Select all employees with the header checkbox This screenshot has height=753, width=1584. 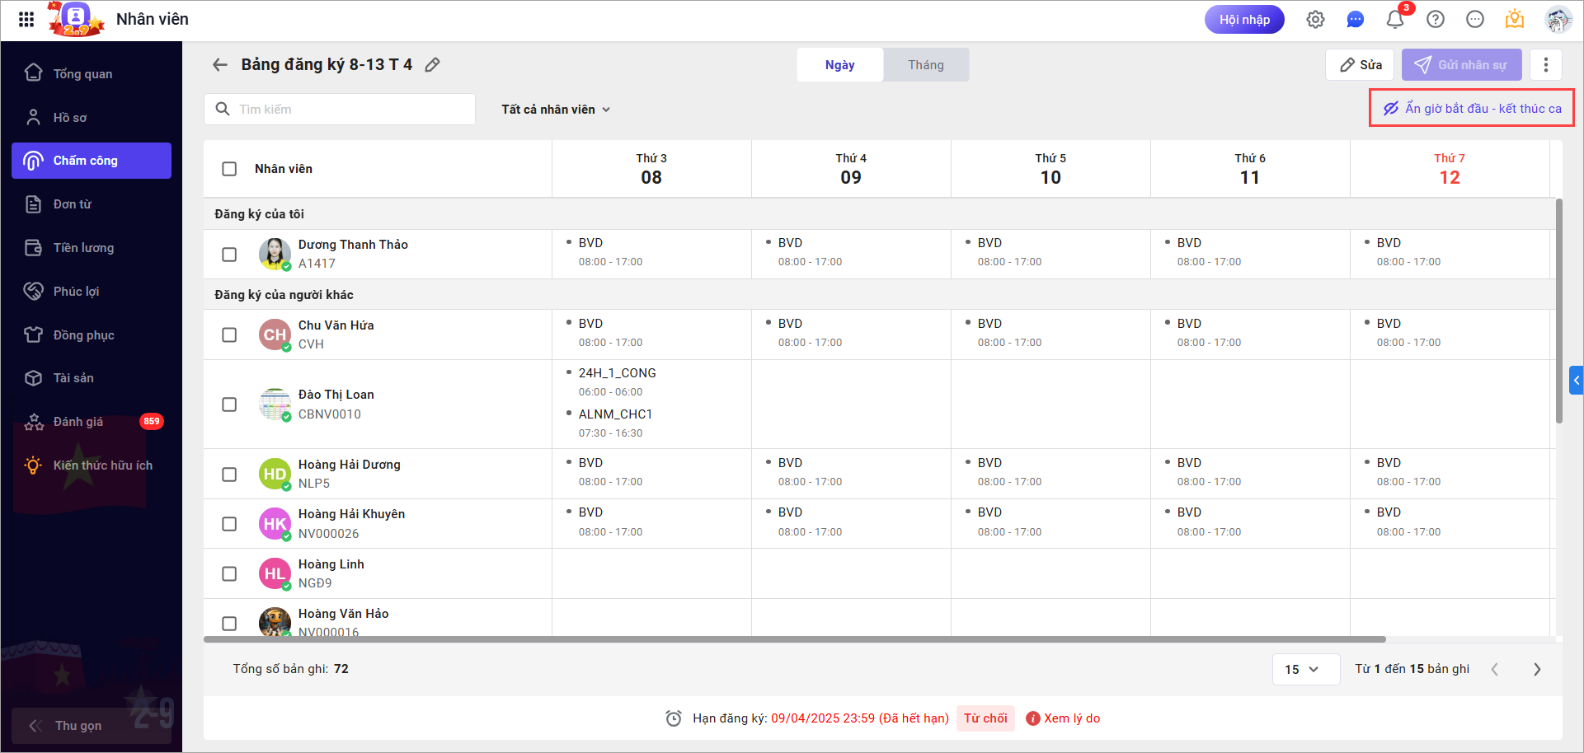point(229,169)
